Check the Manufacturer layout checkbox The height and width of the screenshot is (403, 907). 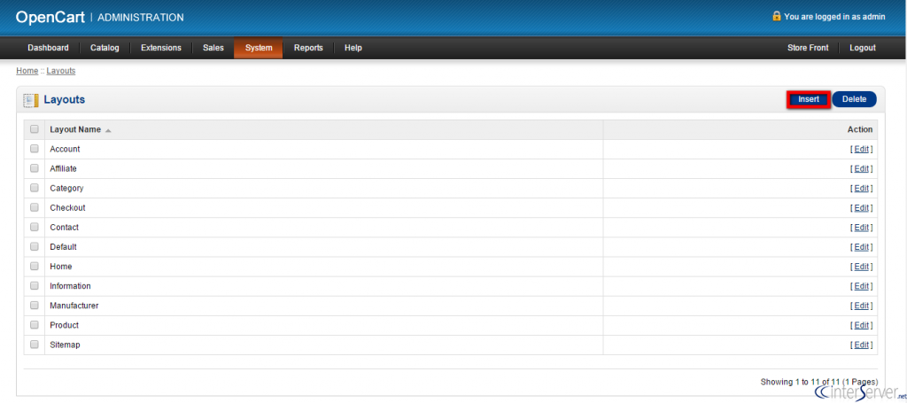[35, 306]
